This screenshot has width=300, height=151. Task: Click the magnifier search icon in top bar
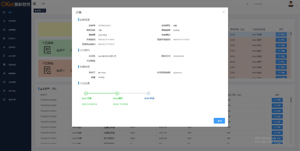(x=248, y=4)
